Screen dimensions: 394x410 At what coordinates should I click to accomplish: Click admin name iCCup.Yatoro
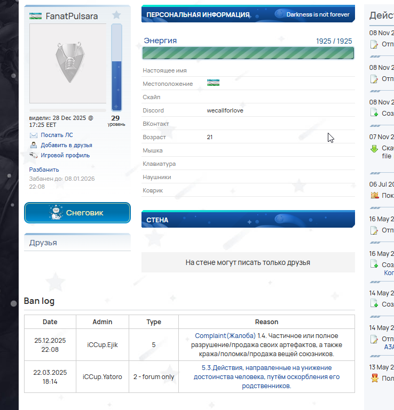coord(103,377)
